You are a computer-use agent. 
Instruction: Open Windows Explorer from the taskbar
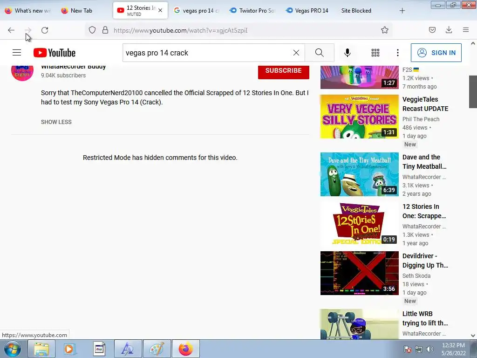tap(41, 349)
